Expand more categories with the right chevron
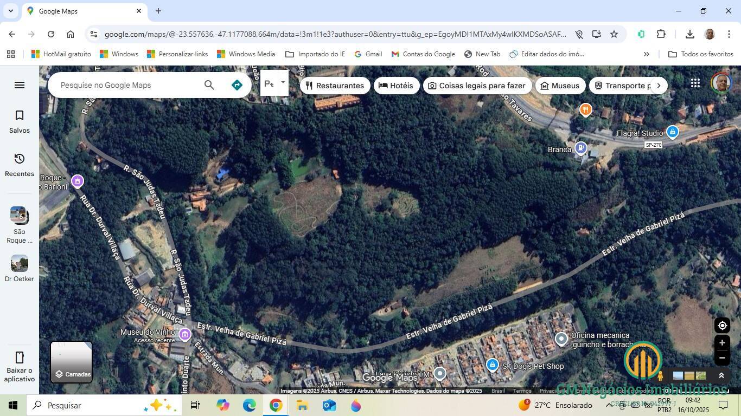This screenshot has height=416, width=741. (658, 85)
